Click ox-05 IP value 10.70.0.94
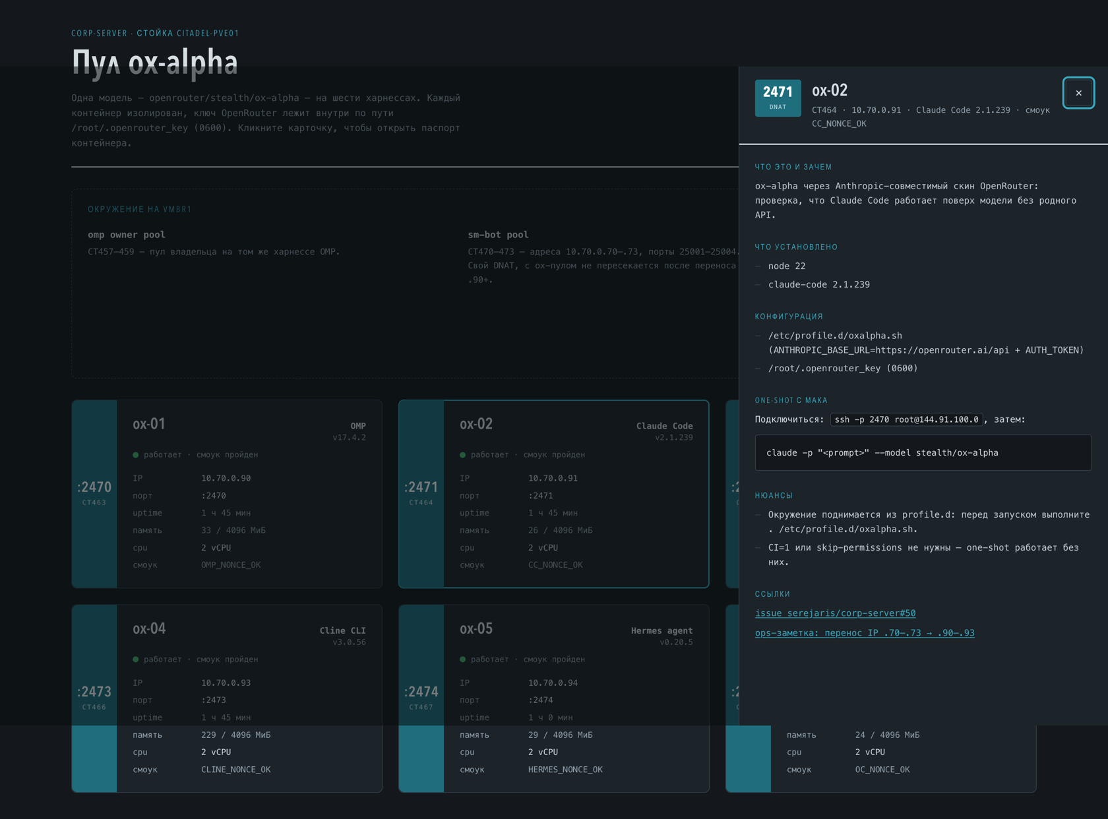This screenshot has height=819, width=1108. click(553, 682)
